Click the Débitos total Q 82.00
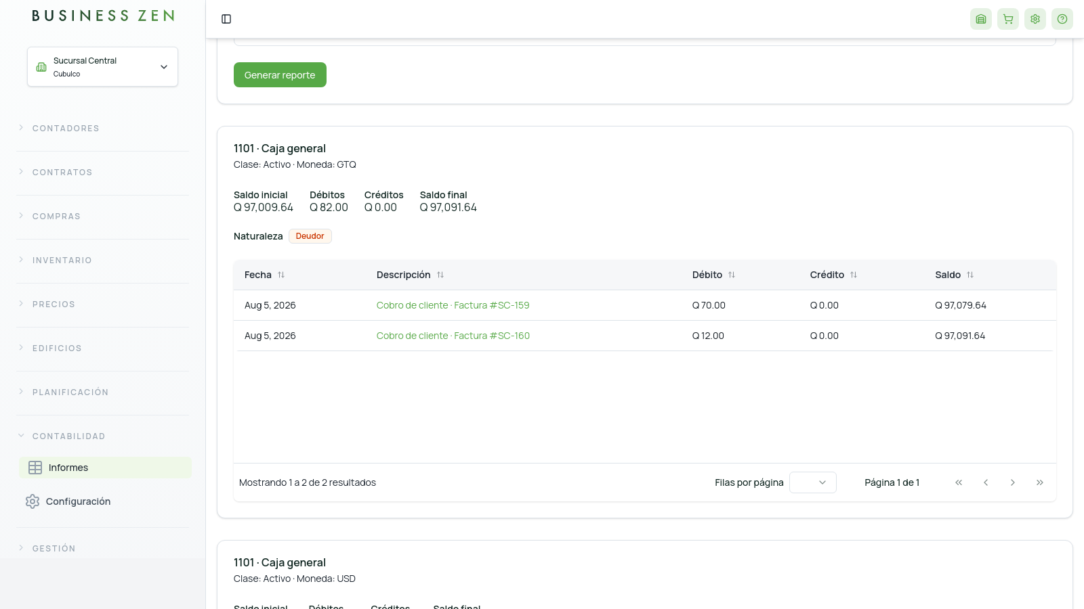This screenshot has width=1084, height=609. 329,208
